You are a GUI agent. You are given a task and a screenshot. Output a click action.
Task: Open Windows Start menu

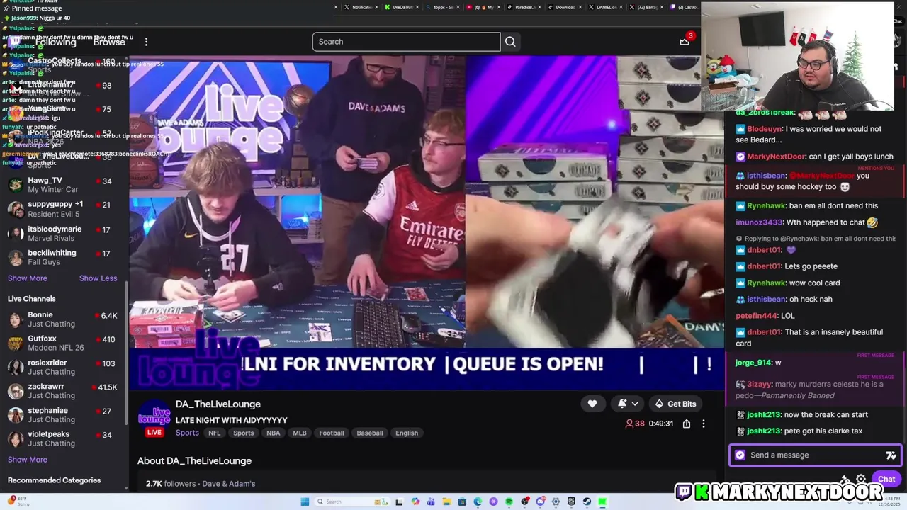point(305,501)
